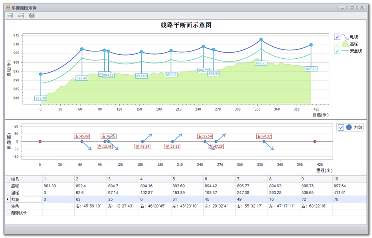This screenshot has height=238, width=372.
Task: Click the 里程 cell 153.39
Action: click(x=188, y=193)
